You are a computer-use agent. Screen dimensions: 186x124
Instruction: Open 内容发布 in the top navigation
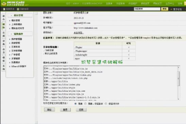120,3
